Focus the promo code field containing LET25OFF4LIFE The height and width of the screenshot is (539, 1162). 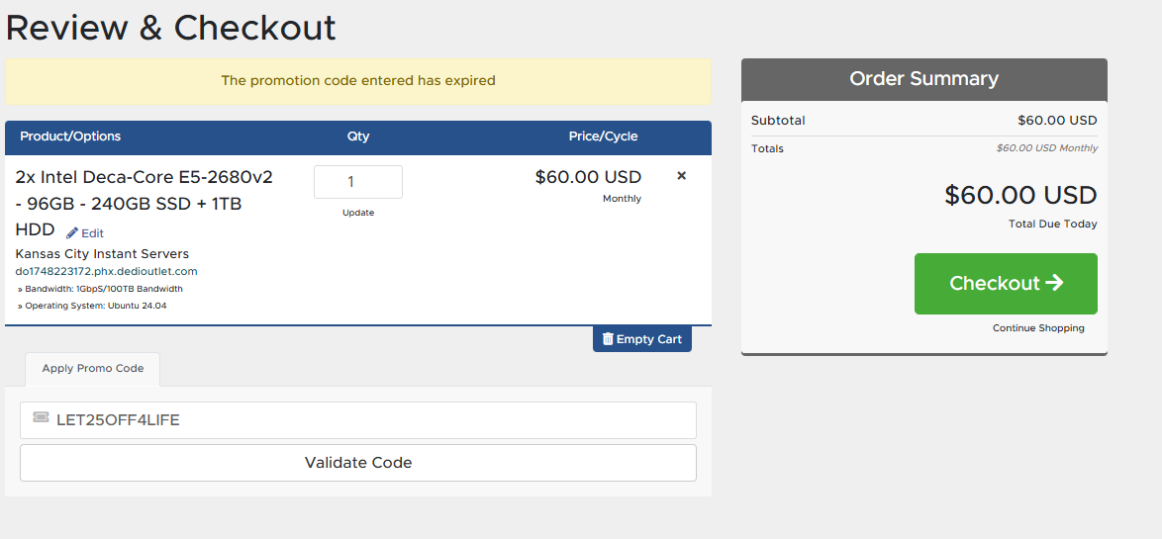click(358, 420)
